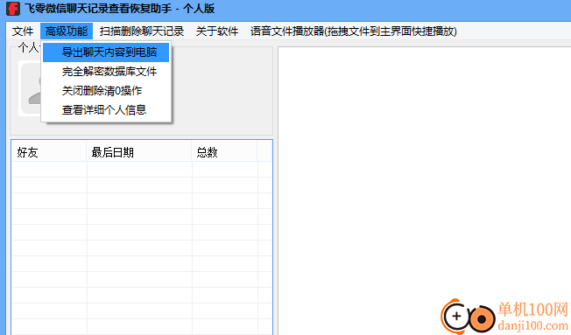Click the 高级功能 menu
571x335 pixels.
tap(67, 31)
